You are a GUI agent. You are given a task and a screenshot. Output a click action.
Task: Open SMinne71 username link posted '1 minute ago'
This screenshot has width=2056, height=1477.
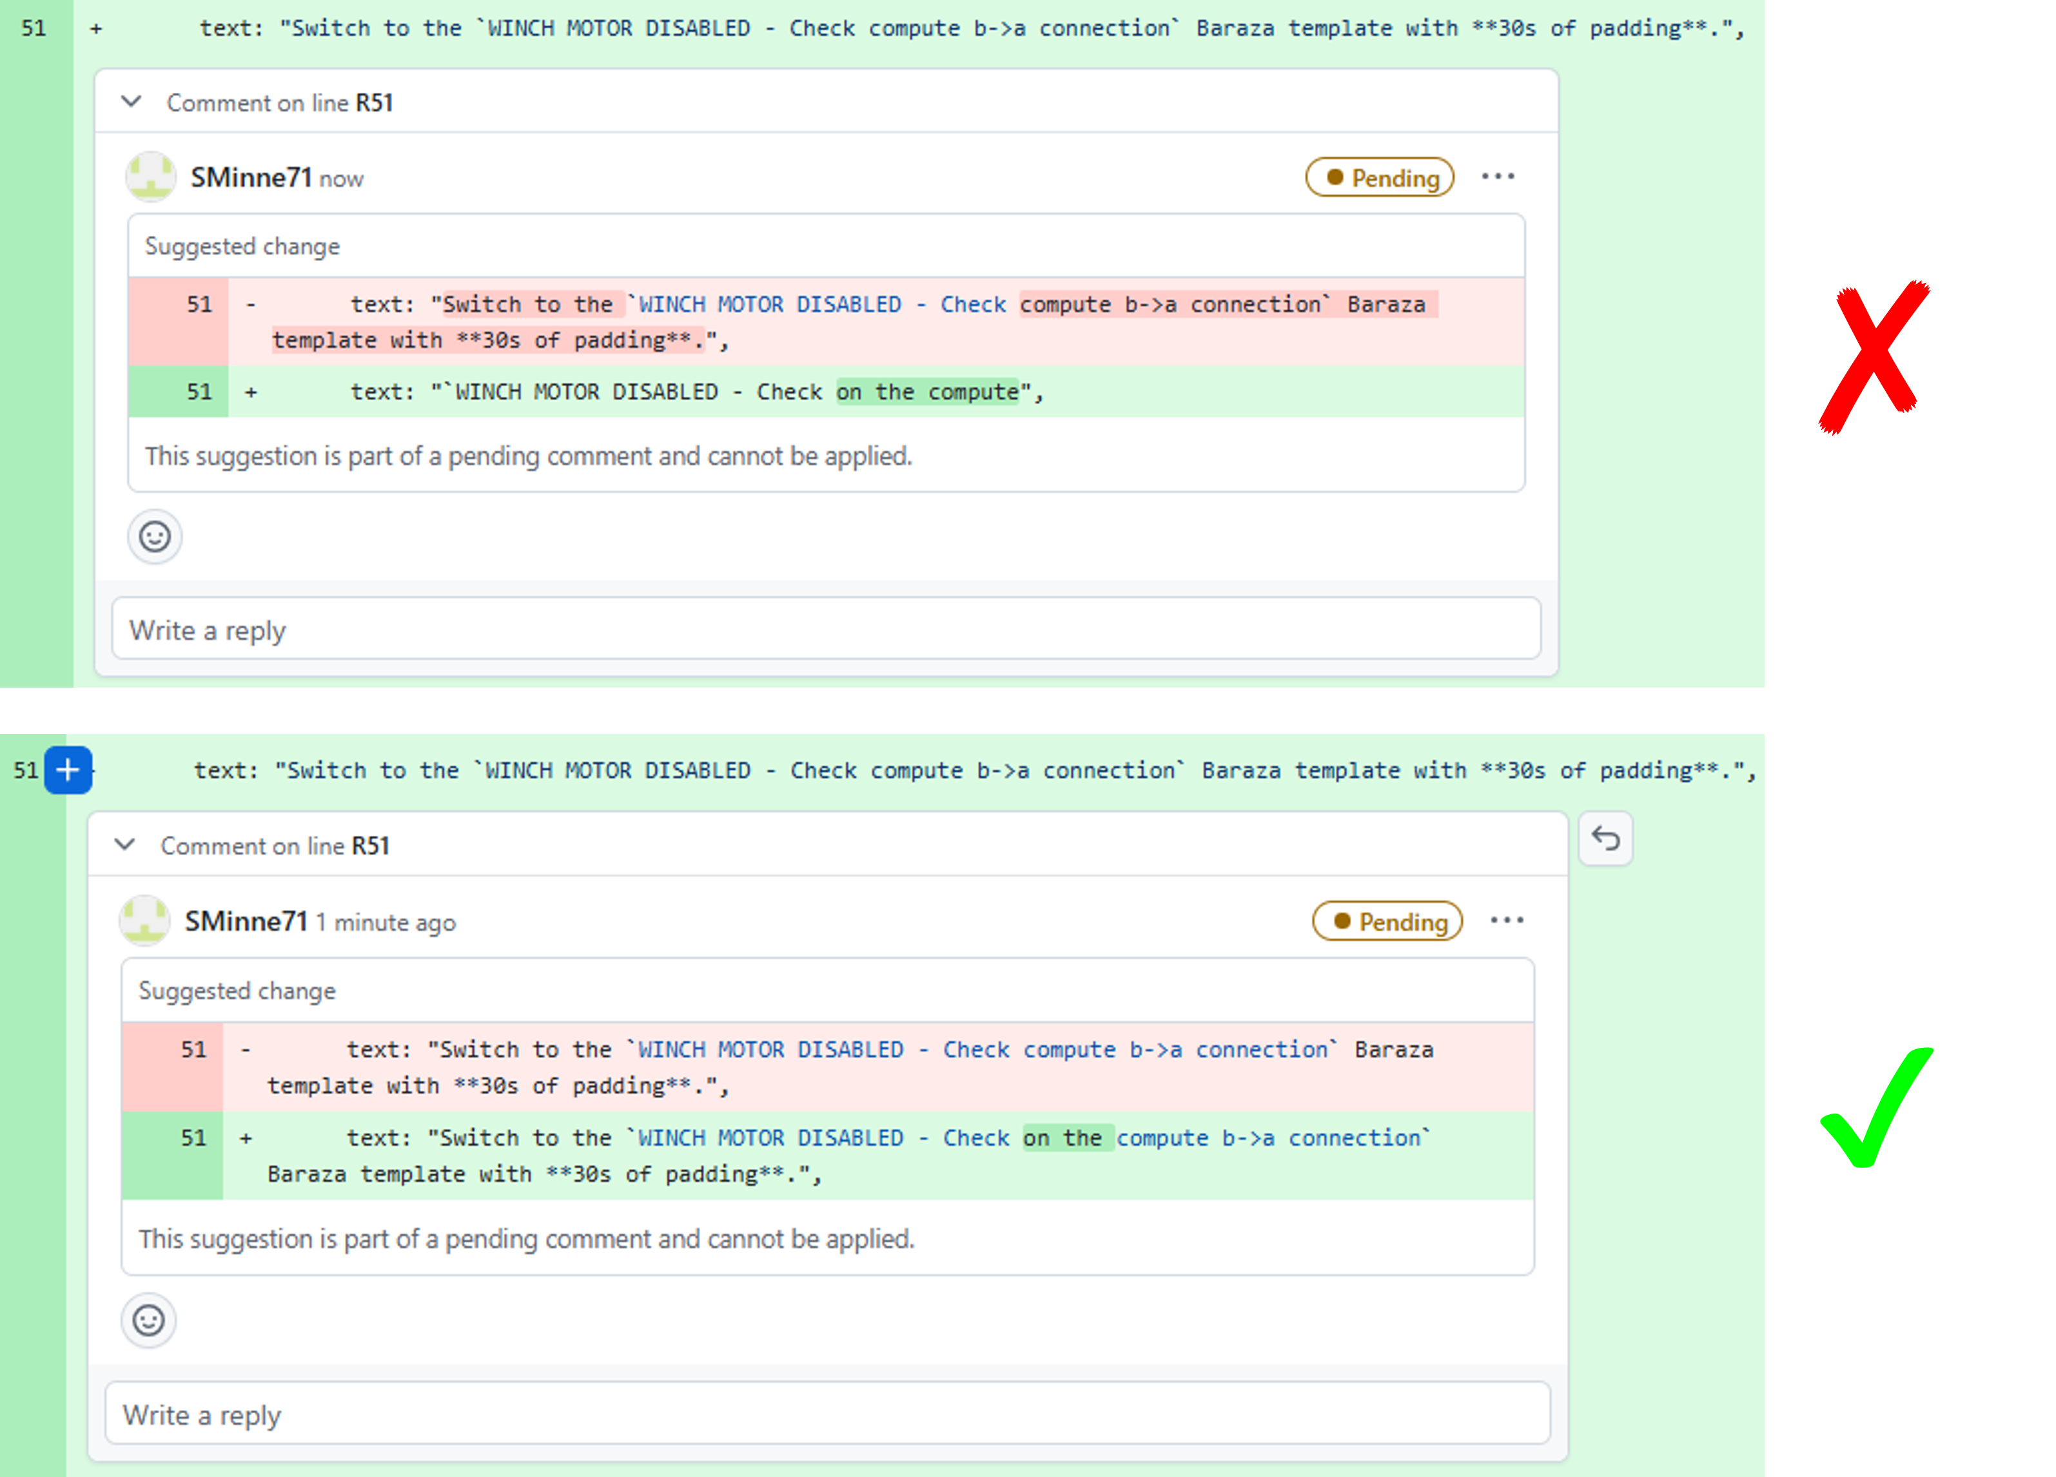pos(246,922)
